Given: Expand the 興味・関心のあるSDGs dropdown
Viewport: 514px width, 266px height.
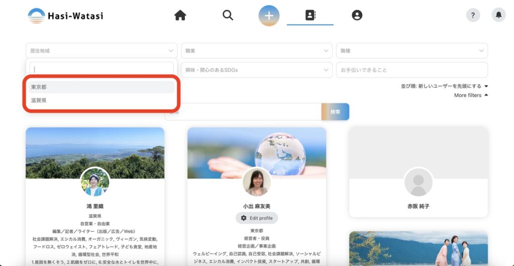Looking at the screenshot, I should tap(256, 70).
